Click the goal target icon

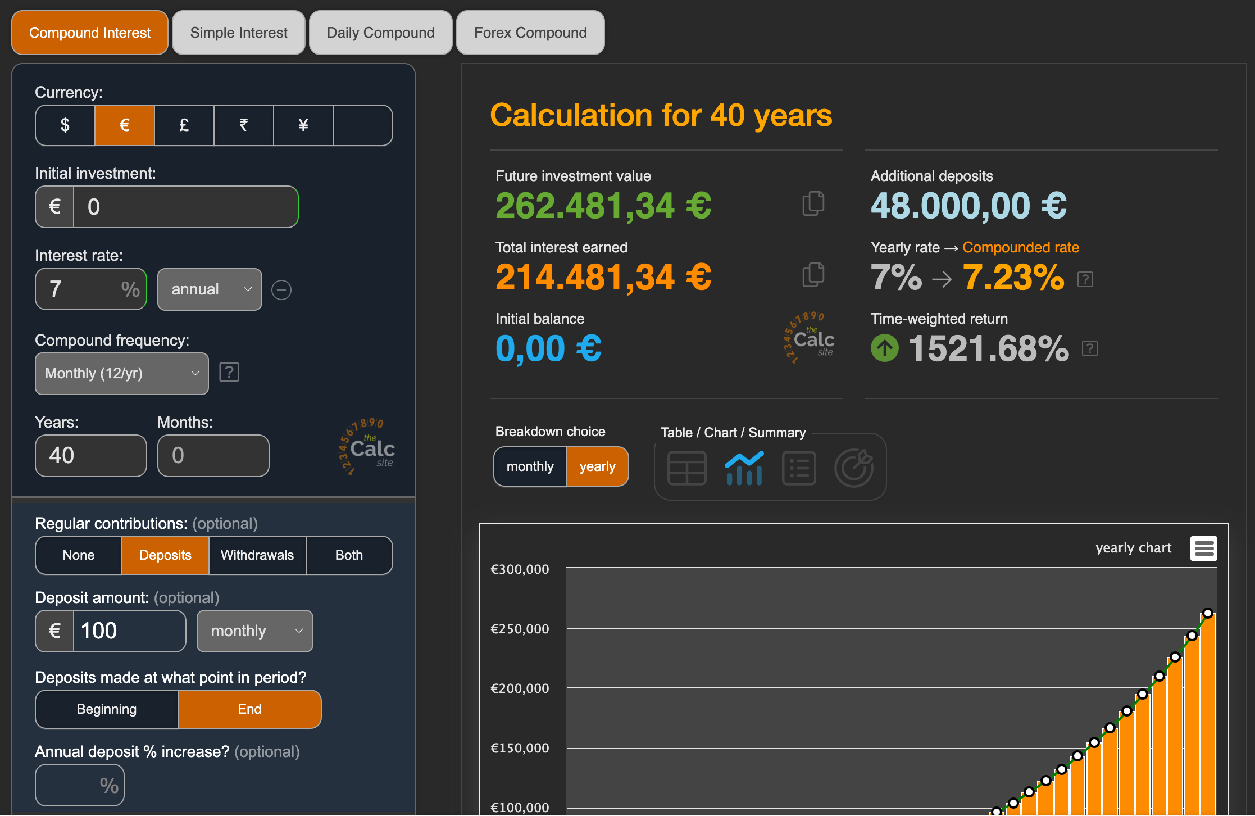(853, 468)
